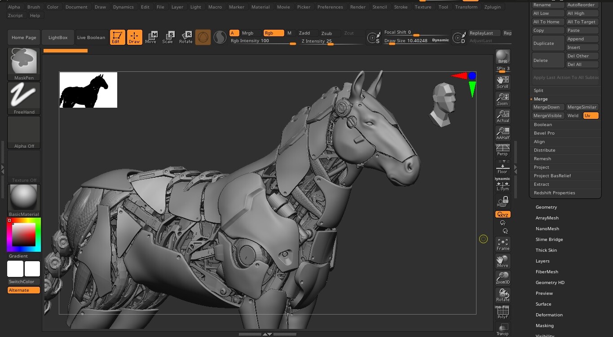Switch to the Rotate gizmo tool
The image size is (613, 337).
[185, 37]
